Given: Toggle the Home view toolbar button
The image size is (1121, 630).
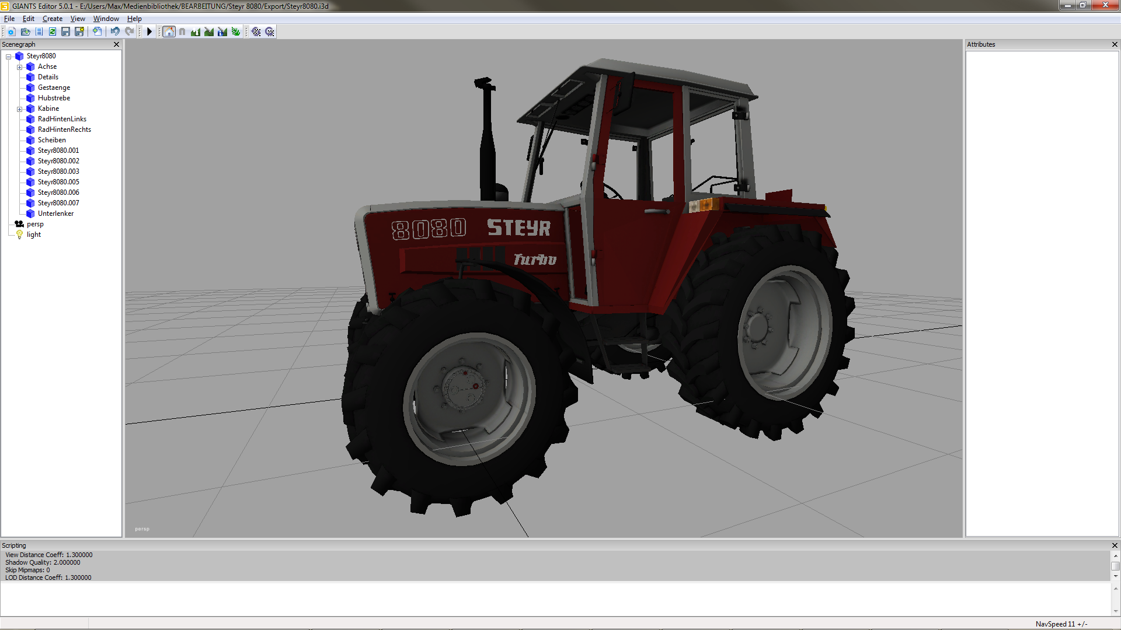Looking at the screenshot, I should [169, 32].
